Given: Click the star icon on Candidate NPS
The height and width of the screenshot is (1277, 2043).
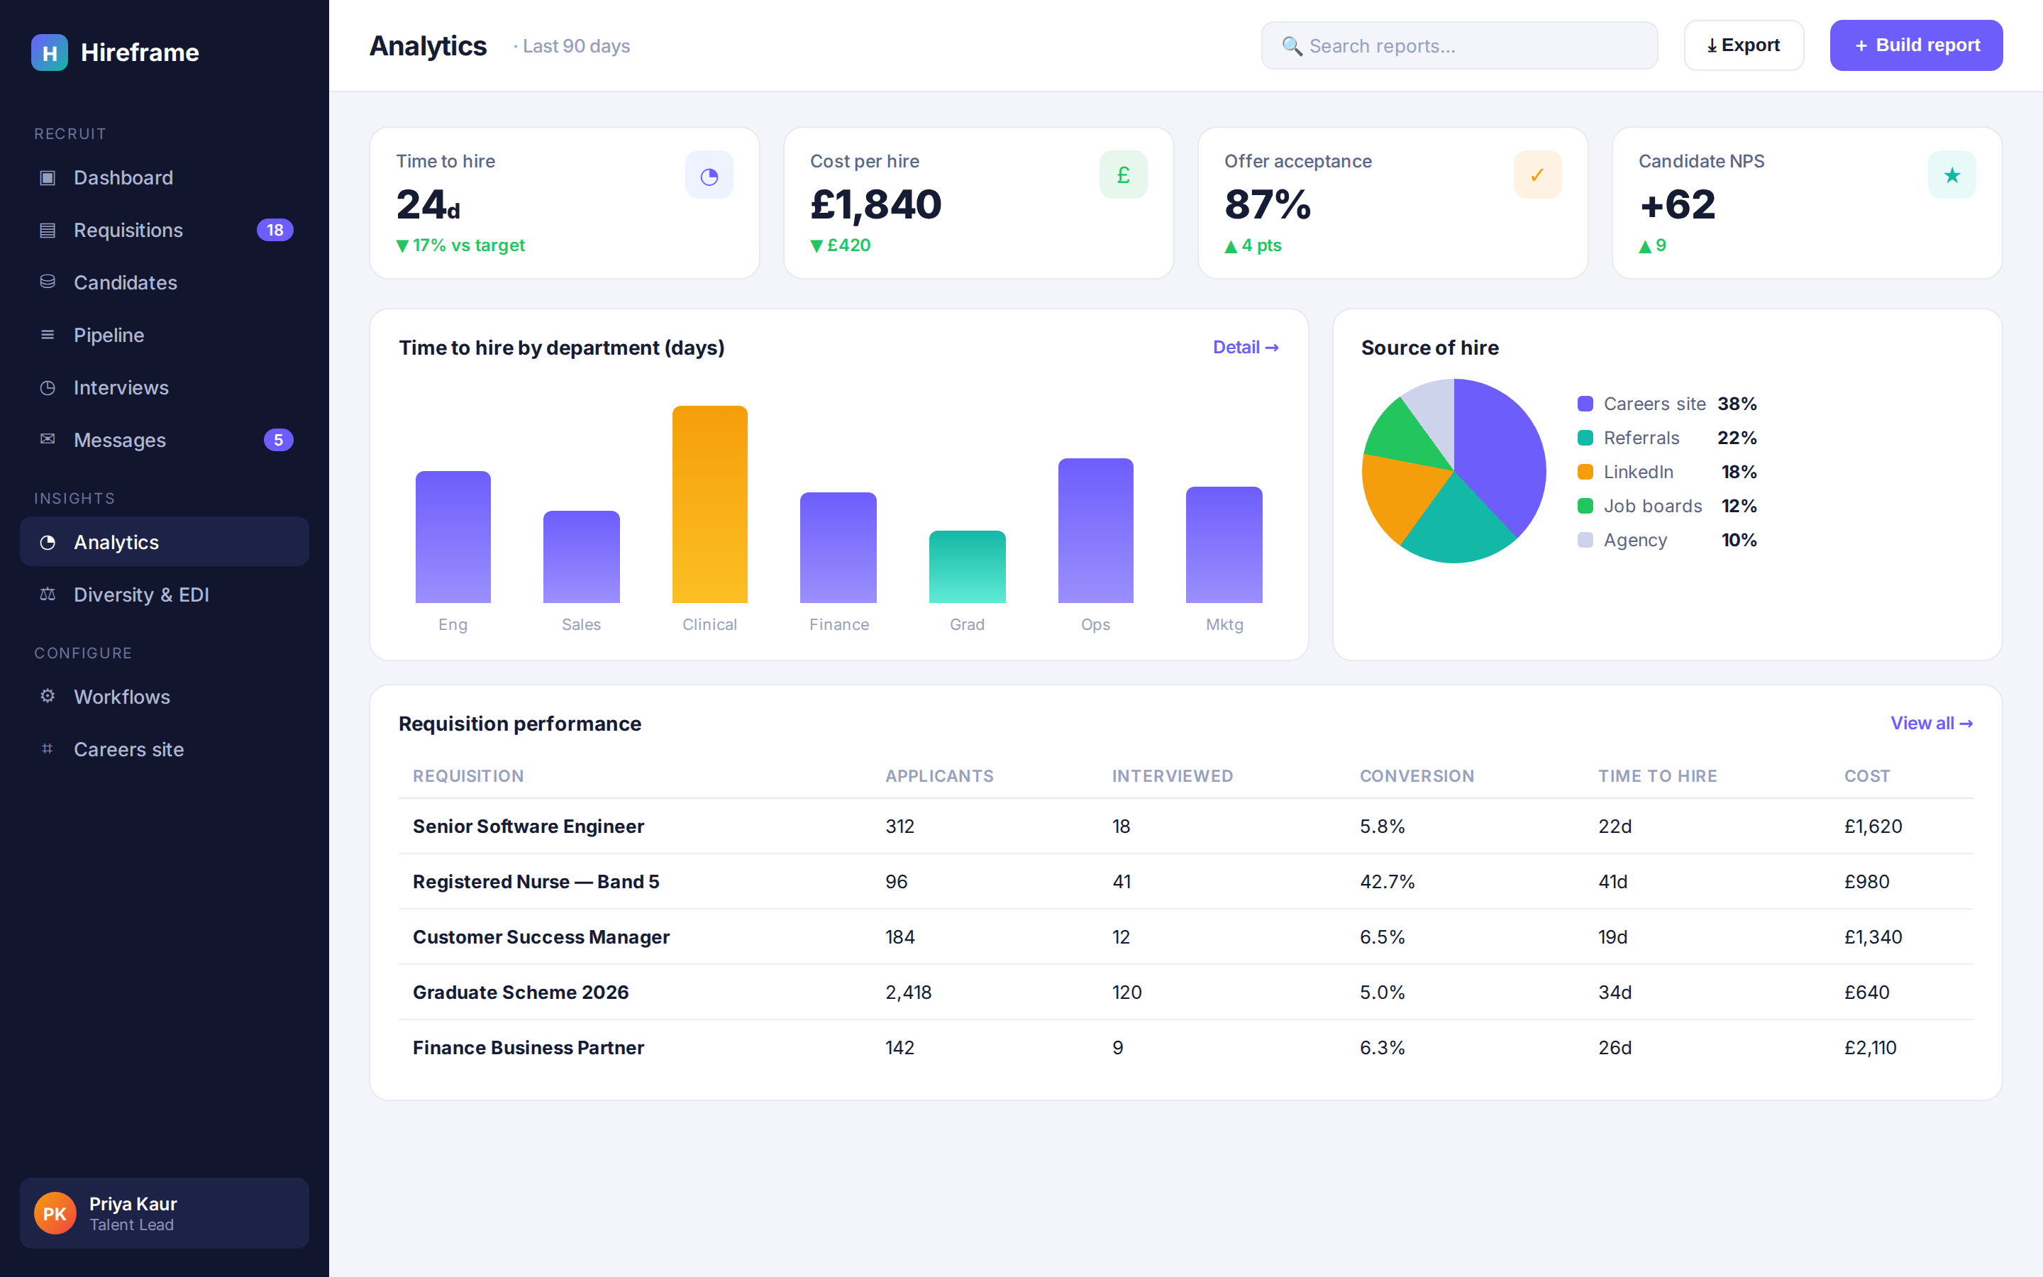Looking at the screenshot, I should pos(1951,175).
